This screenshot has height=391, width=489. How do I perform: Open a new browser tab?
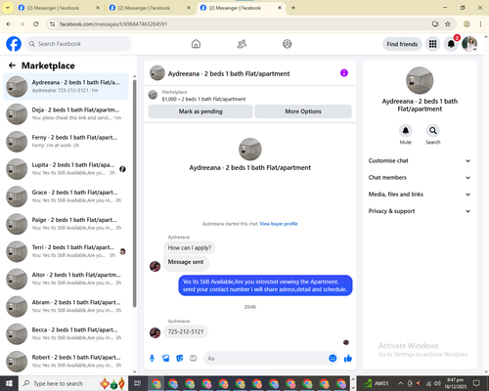coord(293,8)
